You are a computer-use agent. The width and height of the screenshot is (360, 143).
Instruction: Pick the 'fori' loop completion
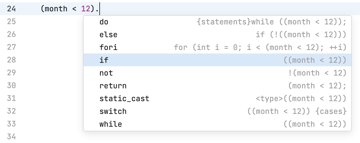(108, 47)
